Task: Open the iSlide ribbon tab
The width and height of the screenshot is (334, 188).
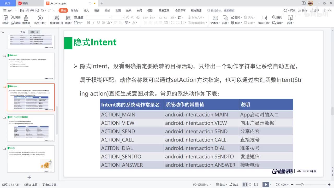Action: (x=75, y=10)
